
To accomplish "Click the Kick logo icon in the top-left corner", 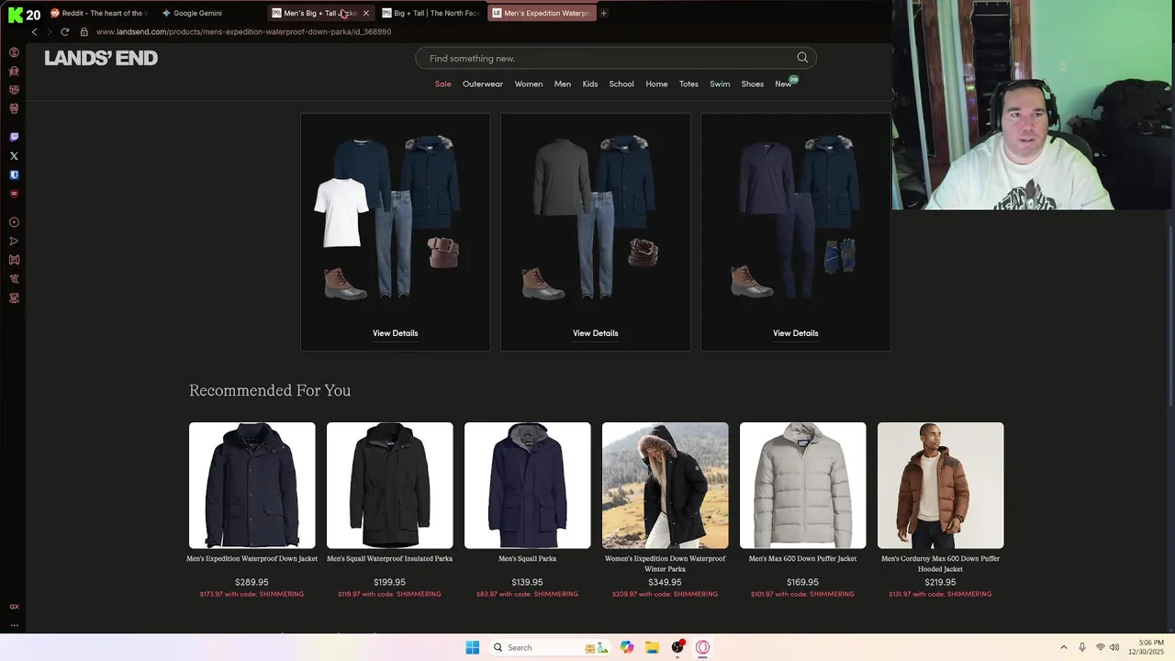I will click(16, 15).
